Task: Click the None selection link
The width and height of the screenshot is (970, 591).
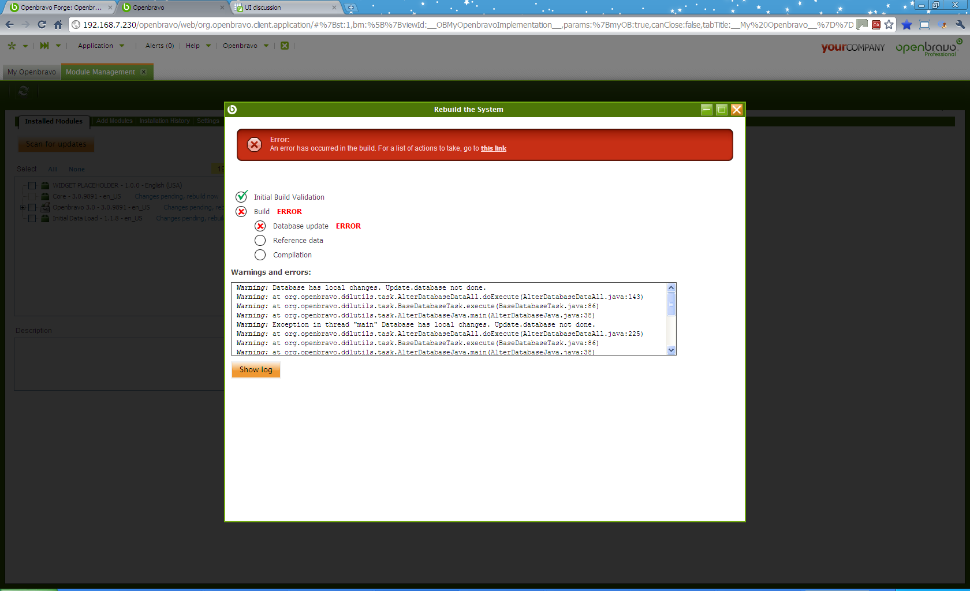Action: pyautogui.click(x=77, y=169)
